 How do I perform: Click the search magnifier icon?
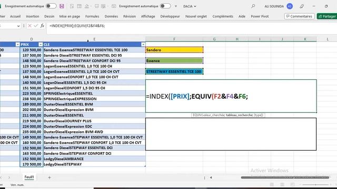click(x=253, y=6)
